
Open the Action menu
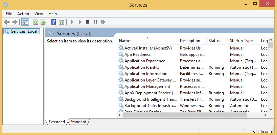[x=23, y=14]
